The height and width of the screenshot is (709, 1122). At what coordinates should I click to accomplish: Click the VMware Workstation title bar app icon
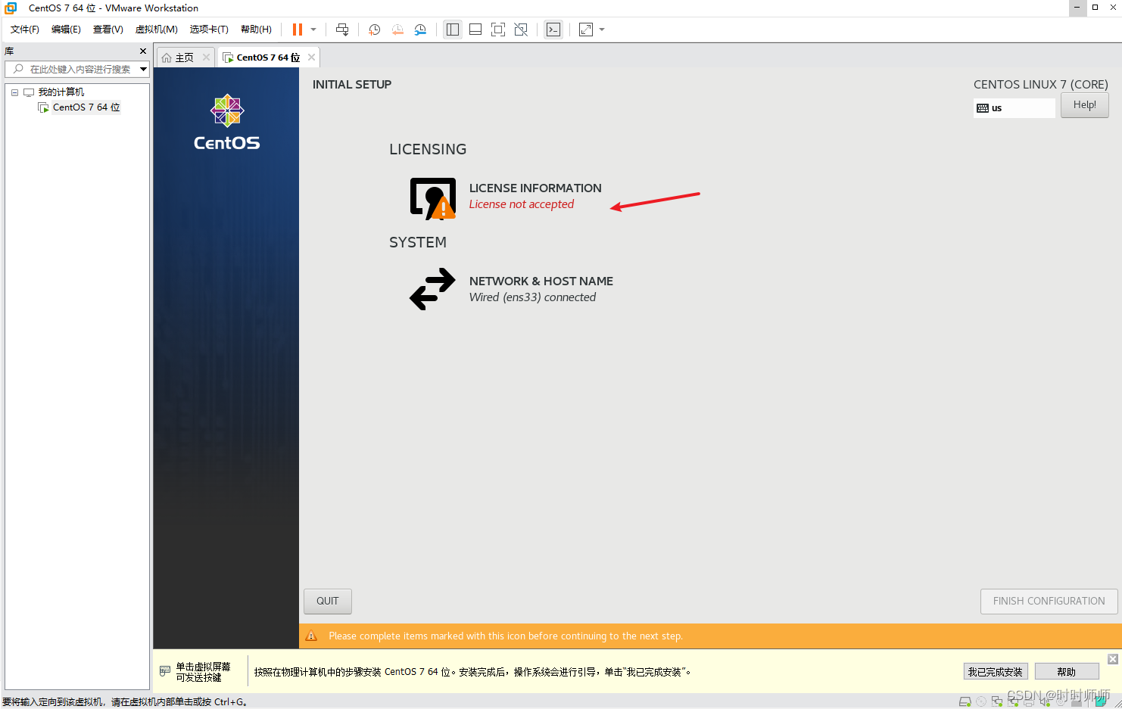tap(11, 8)
